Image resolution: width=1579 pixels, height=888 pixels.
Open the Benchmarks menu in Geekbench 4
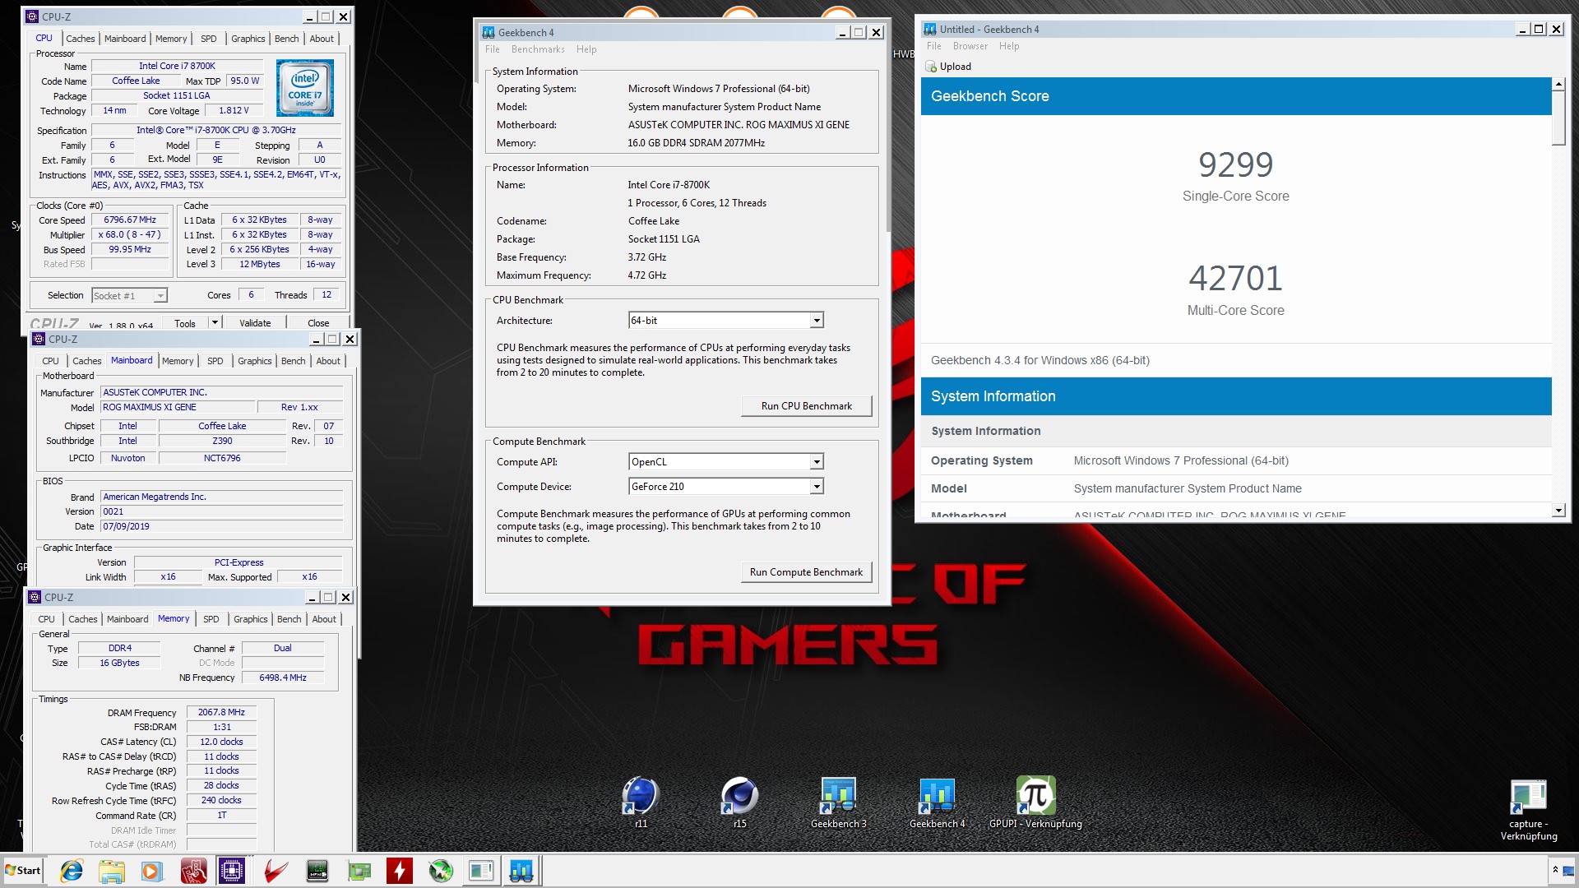click(x=538, y=49)
